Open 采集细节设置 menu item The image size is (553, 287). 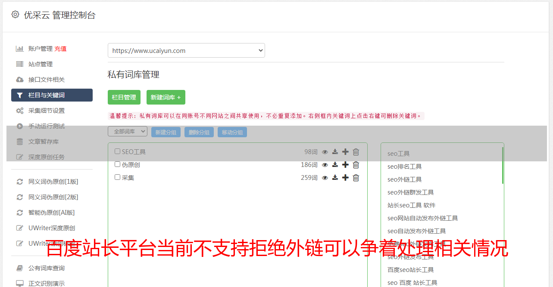[47, 111]
